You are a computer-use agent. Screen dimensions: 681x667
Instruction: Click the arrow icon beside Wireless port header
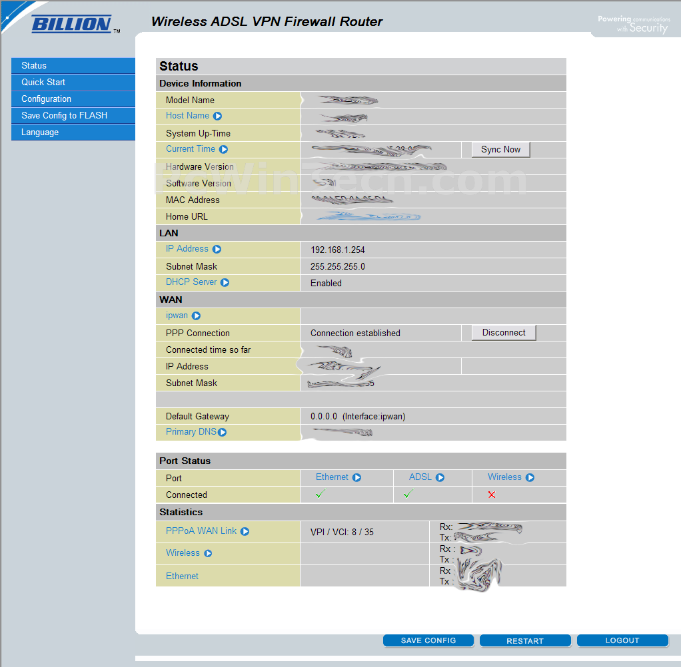click(530, 477)
